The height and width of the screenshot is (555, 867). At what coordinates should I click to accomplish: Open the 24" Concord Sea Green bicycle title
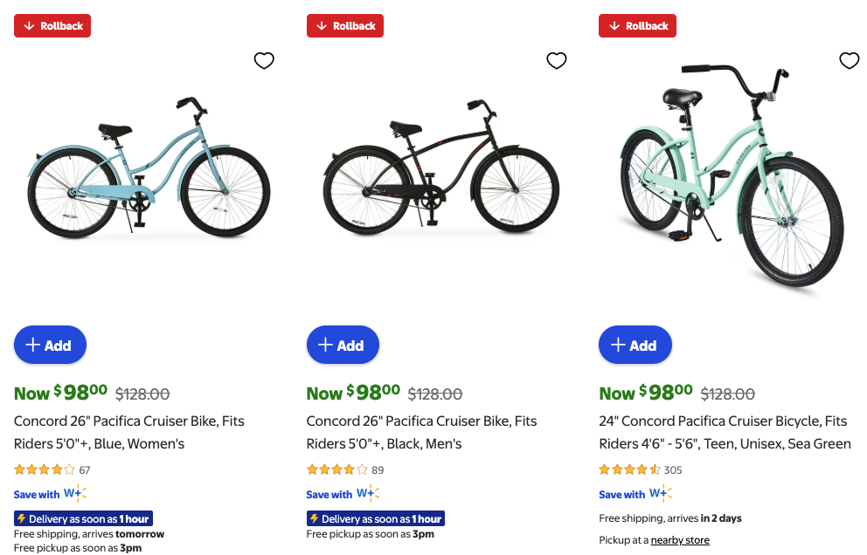tap(725, 432)
